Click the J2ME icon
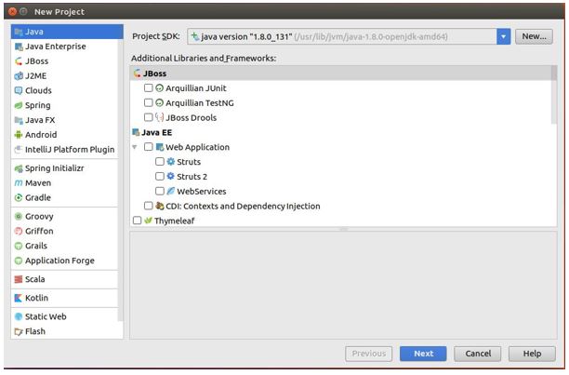Image resolution: width=569 pixels, height=375 pixels. [x=19, y=76]
